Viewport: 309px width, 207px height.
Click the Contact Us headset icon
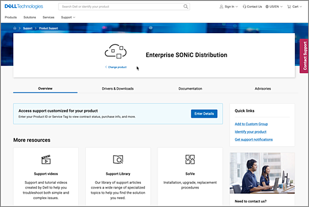click(244, 7)
